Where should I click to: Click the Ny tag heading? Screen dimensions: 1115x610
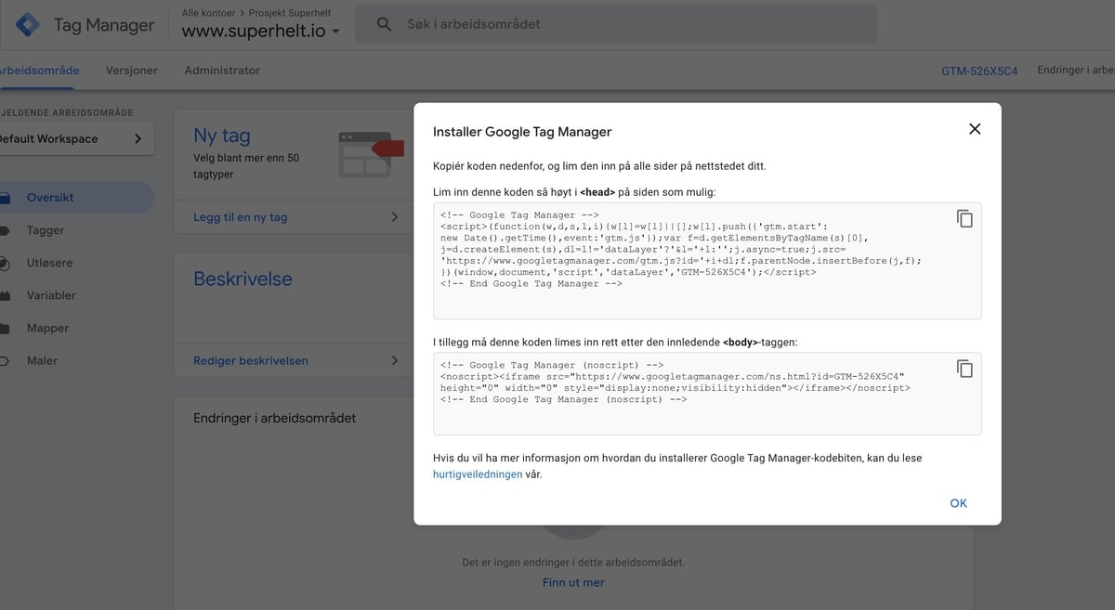point(222,136)
